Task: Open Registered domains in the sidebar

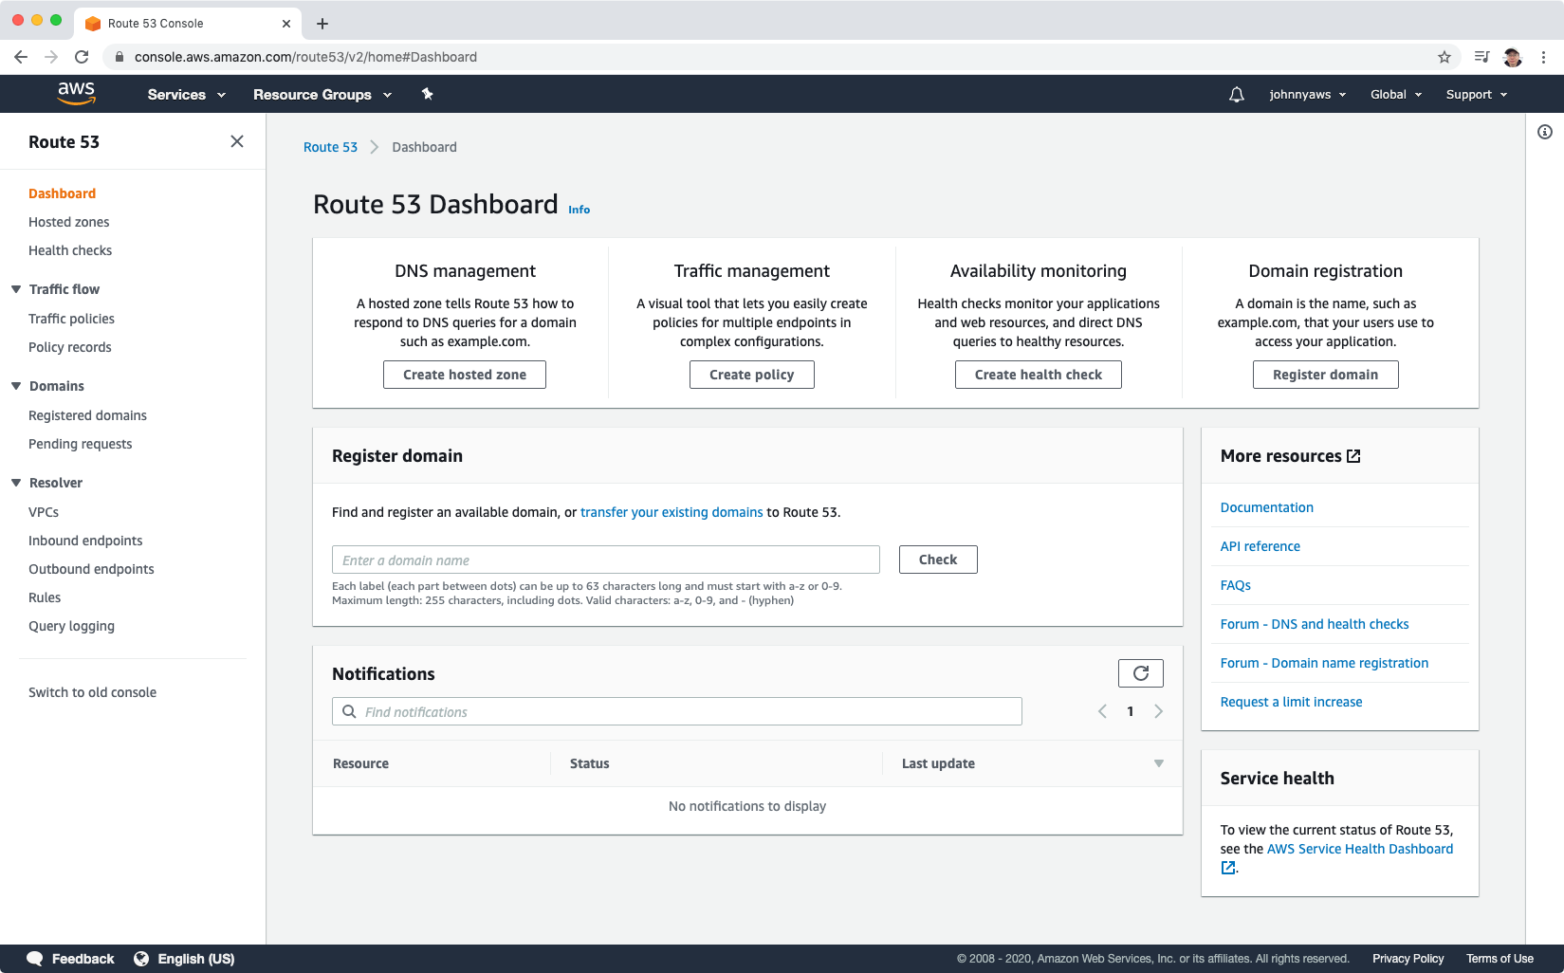Action: [87, 415]
